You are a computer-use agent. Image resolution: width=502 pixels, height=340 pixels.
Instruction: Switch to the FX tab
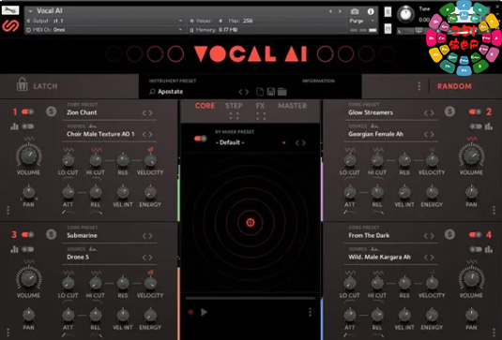point(260,106)
